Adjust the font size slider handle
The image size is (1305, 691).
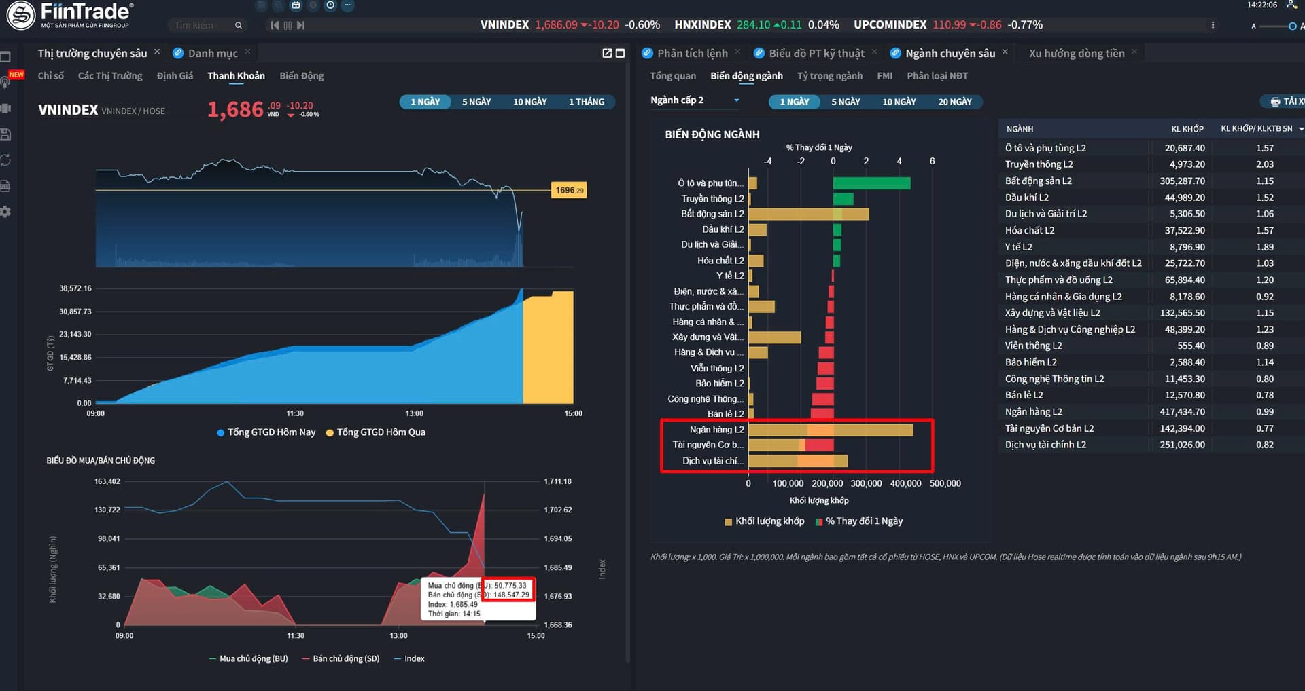(1293, 26)
